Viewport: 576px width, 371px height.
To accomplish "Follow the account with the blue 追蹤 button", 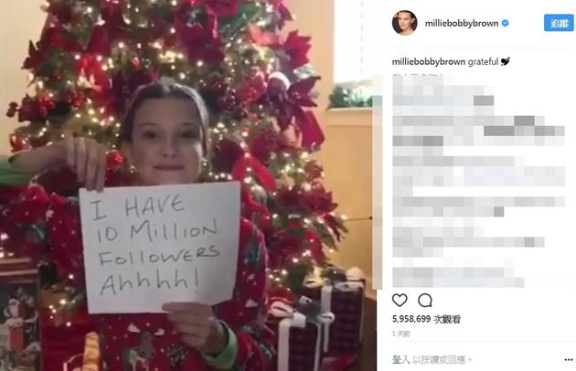I will click(559, 24).
